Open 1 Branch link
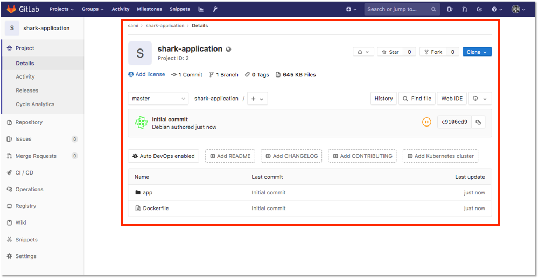The image size is (539, 279). [x=224, y=75]
